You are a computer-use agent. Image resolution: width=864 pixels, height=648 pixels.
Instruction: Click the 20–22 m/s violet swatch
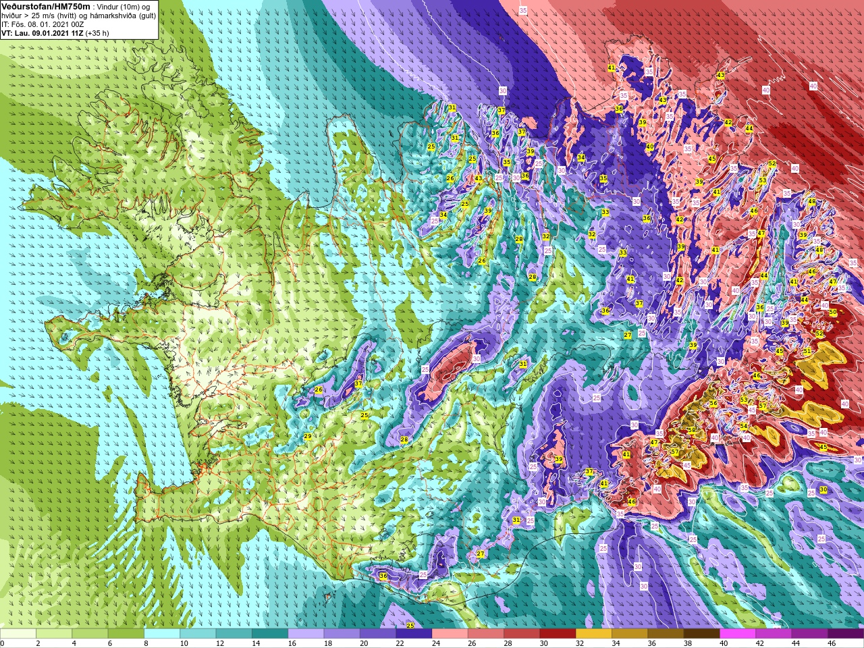(378, 633)
